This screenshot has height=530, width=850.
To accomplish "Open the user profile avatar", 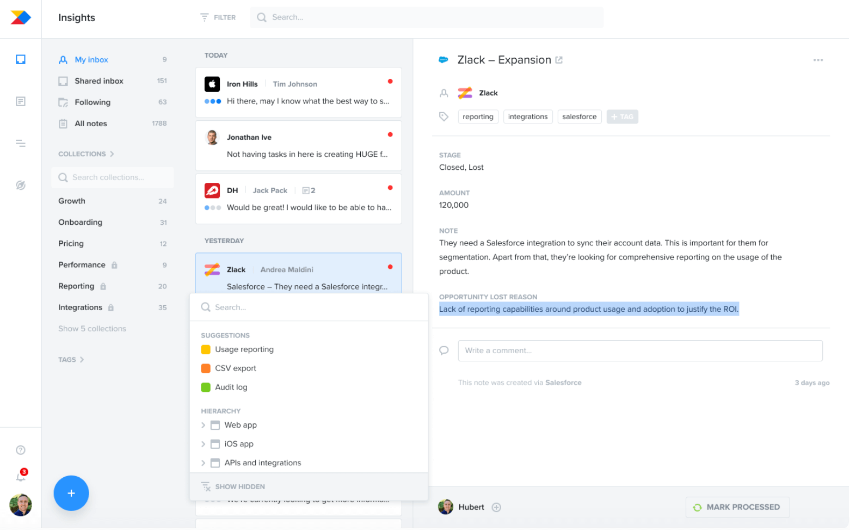I will [21, 505].
